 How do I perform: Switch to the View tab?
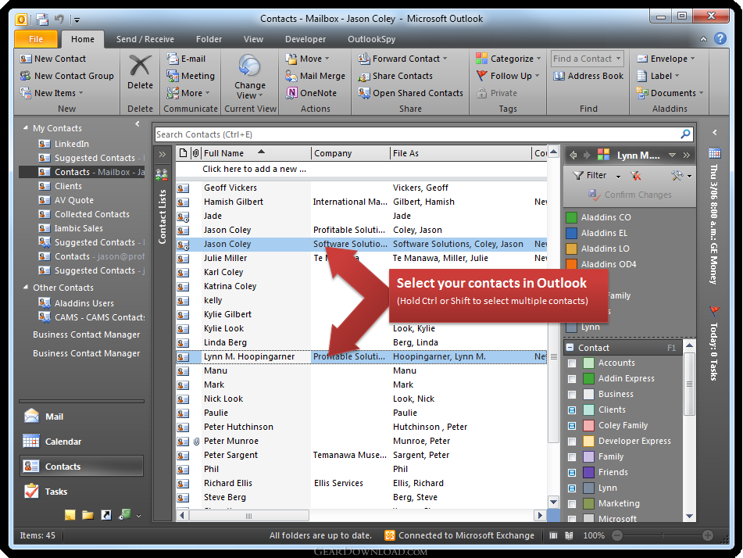253,39
